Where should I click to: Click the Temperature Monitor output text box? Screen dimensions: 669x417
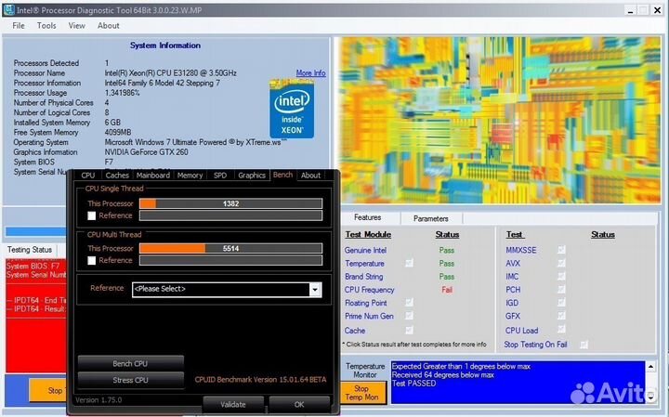click(x=518, y=382)
